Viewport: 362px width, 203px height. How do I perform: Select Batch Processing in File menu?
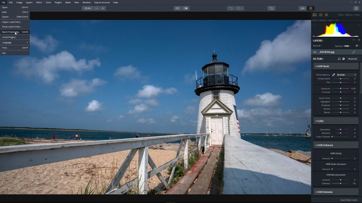click(x=15, y=32)
